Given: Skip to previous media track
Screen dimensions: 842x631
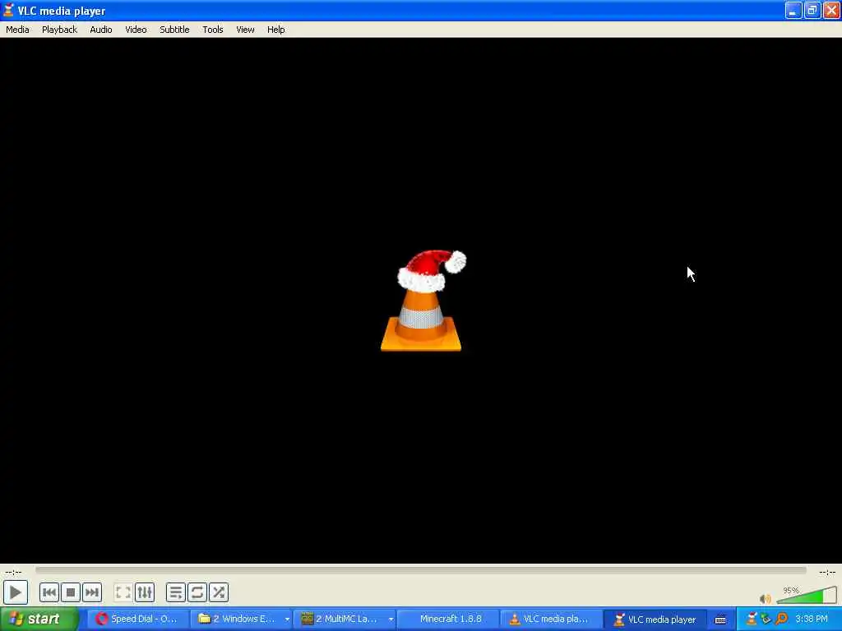Looking at the screenshot, I should [x=49, y=592].
